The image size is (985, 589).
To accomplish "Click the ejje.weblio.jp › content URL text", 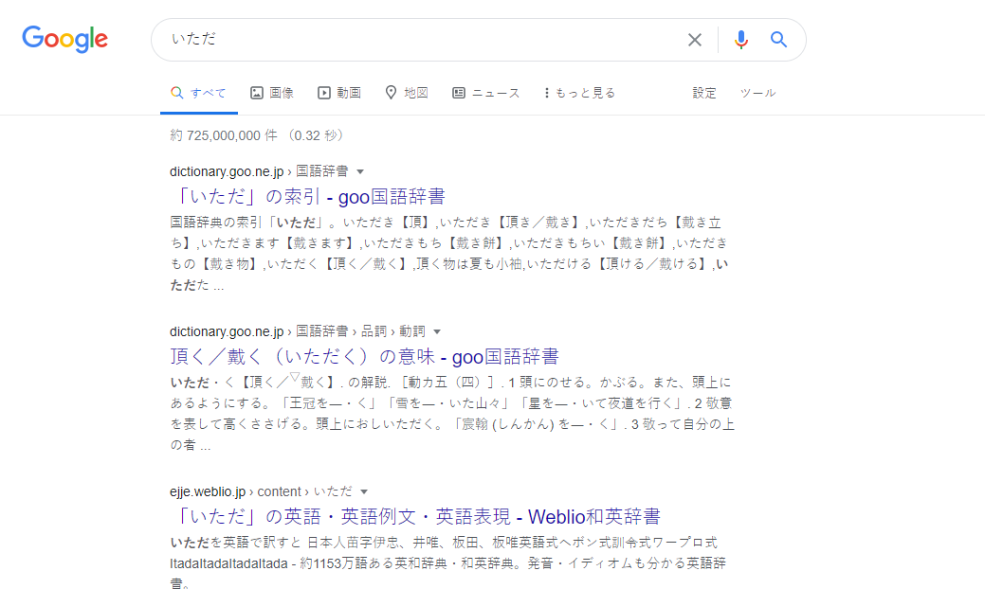I will 261,491.
